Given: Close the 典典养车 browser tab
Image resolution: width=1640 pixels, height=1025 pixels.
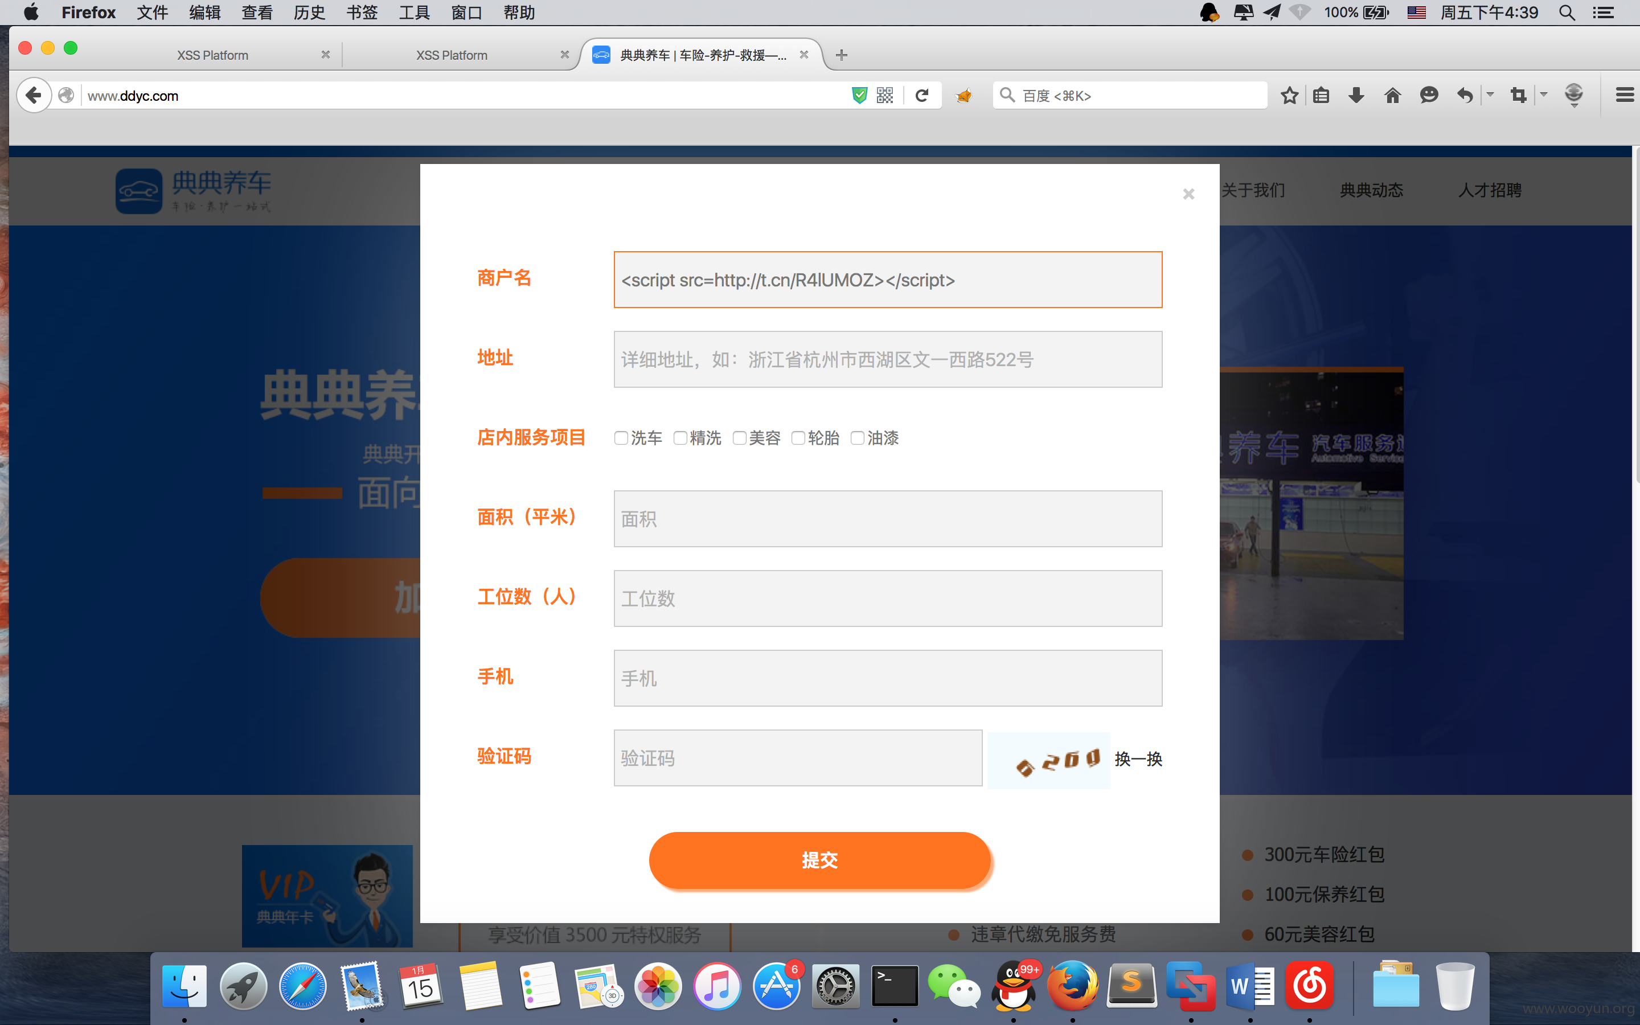Looking at the screenshot, I should pos(803,55).
